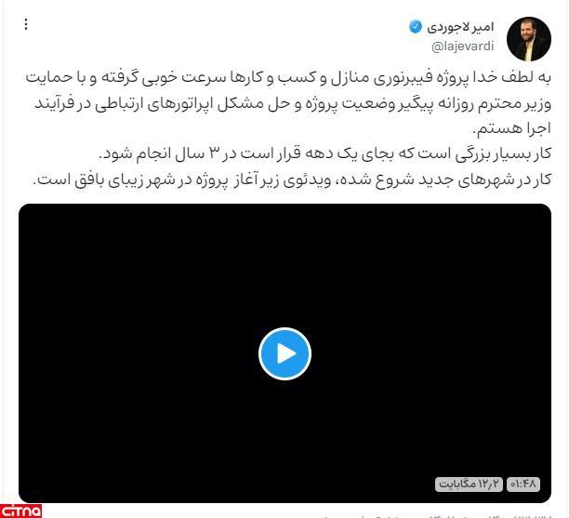This screenshot has width=569, height=518.
Task: Open the author name امیر لاجوردی
Action: 460,27
